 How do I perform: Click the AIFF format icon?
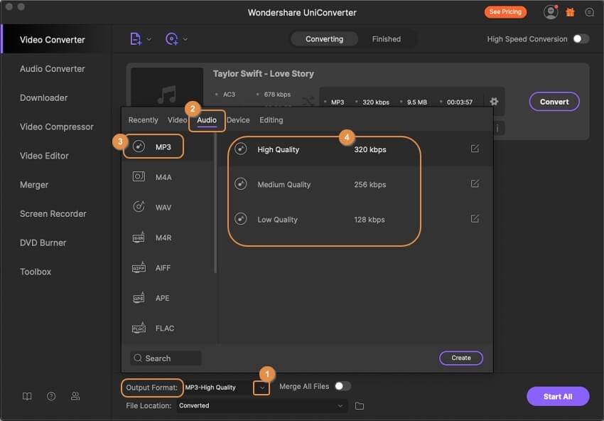(139, 267)
